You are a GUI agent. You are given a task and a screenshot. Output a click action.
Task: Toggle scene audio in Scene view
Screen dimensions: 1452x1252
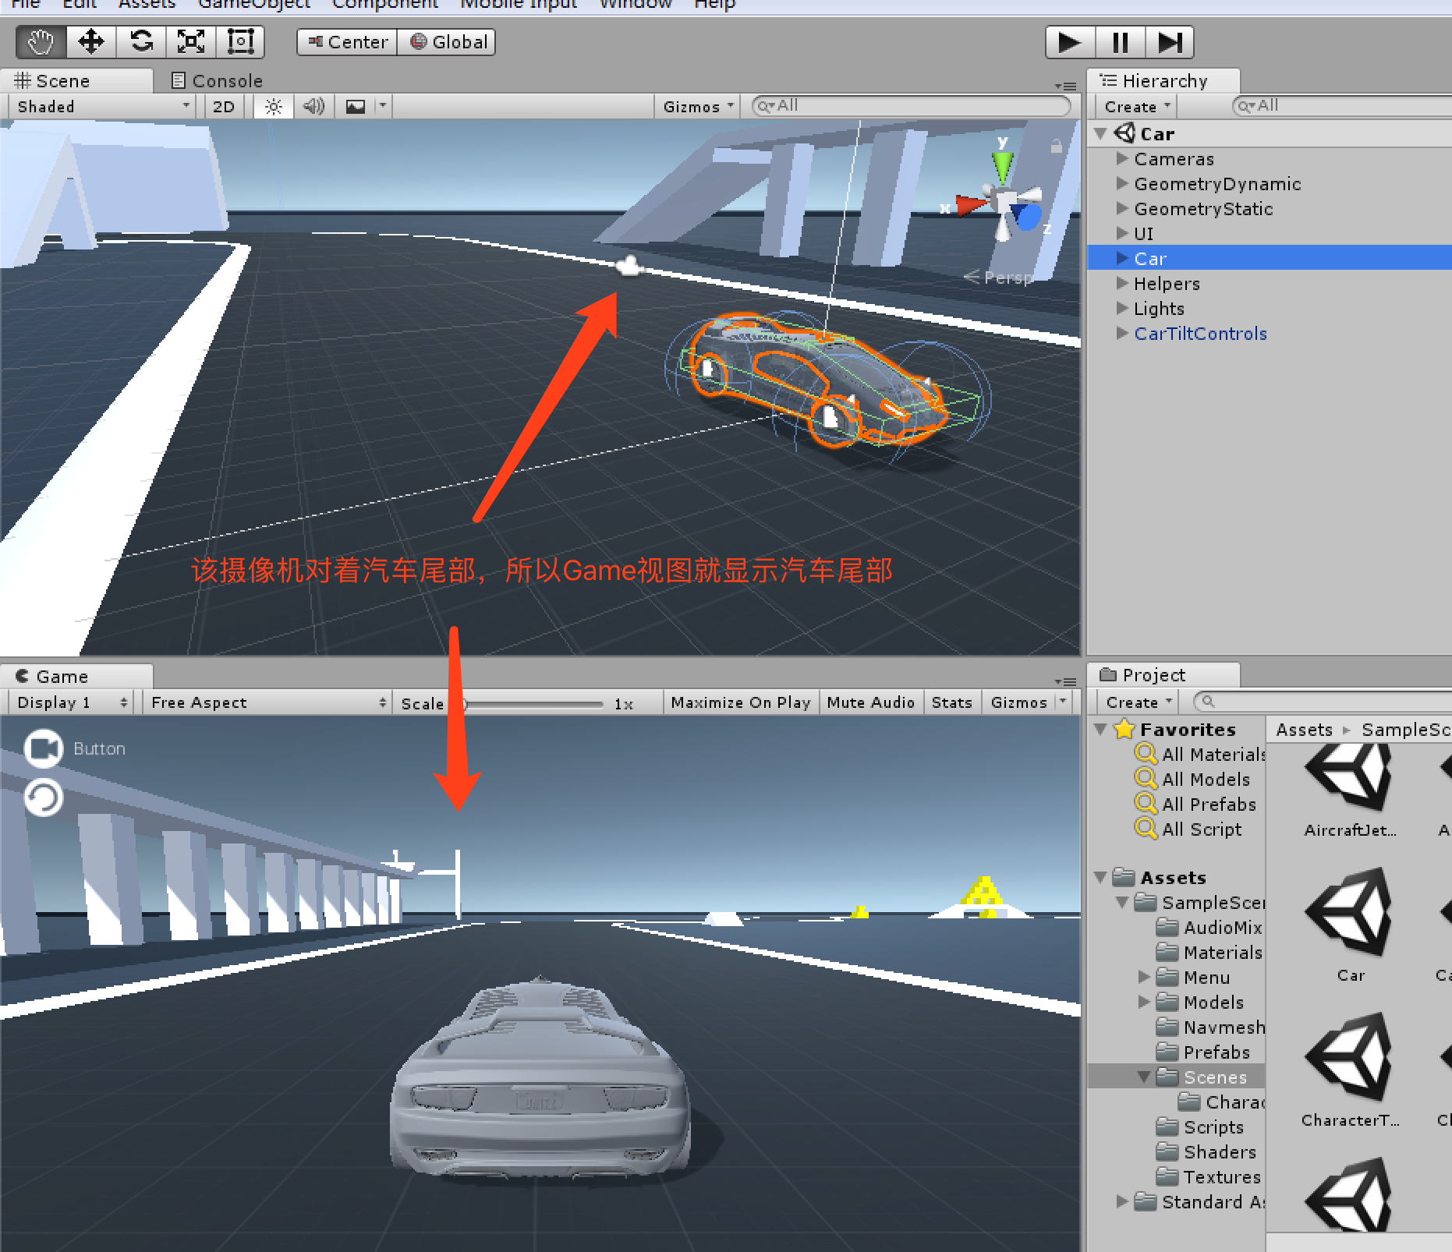[x=314, y=106]
